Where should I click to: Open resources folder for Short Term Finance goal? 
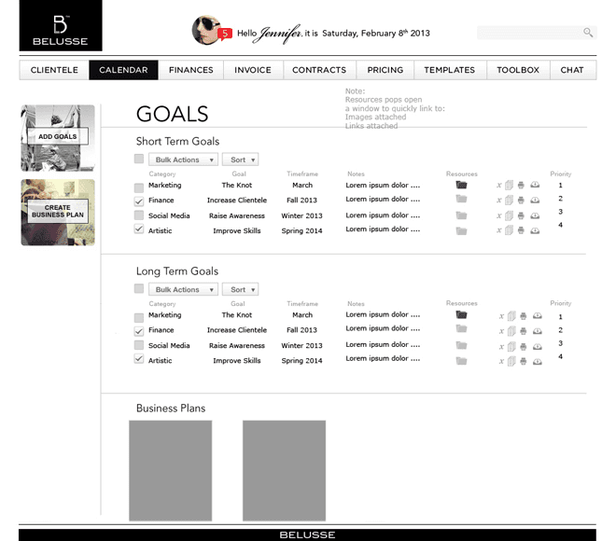461,199
